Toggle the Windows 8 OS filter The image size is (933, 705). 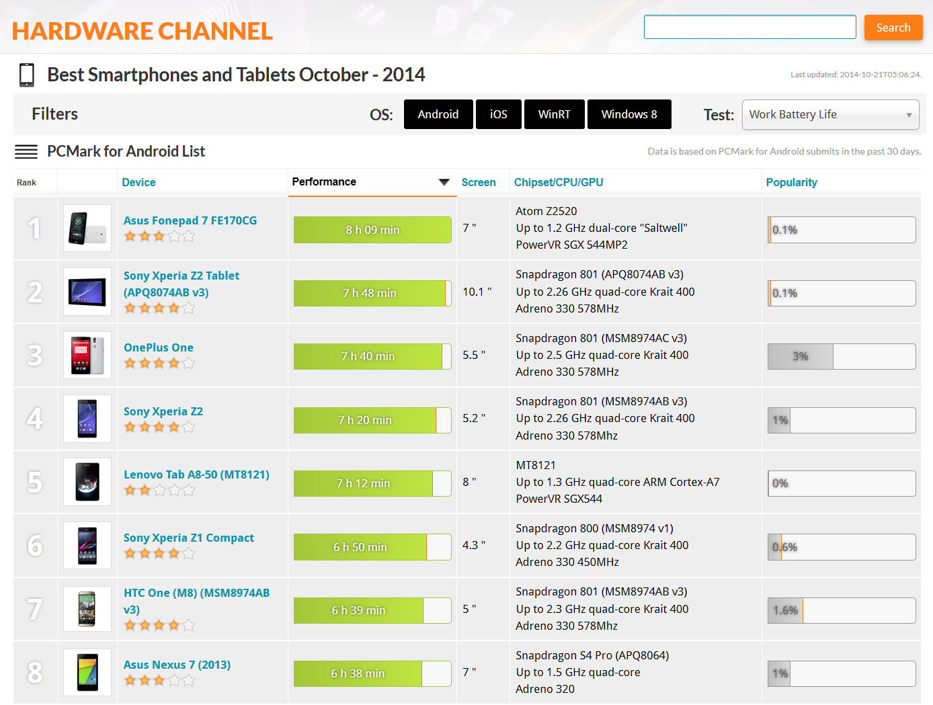coord(628,114)
